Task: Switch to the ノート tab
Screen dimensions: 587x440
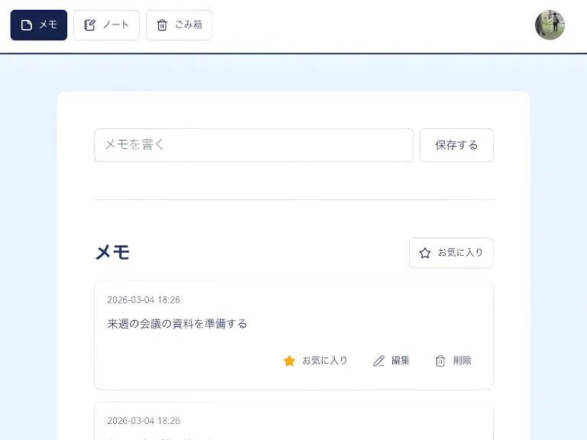Action: click(x=106, y=25)
